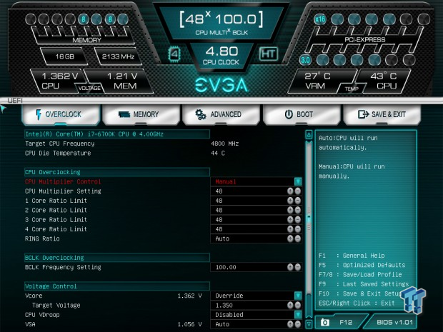Click the scroll up arrow of settings list

[309, 135]
